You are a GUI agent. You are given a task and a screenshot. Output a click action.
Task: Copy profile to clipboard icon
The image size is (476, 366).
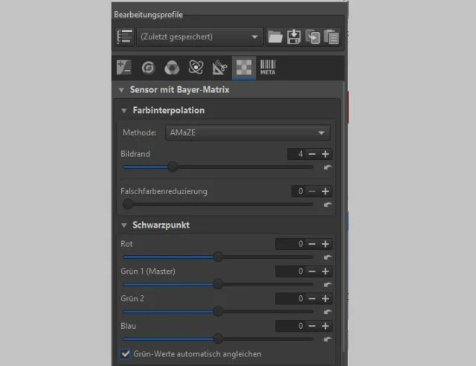coord(312,37)
